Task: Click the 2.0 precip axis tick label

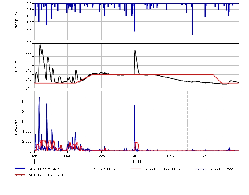Action: 29,28
